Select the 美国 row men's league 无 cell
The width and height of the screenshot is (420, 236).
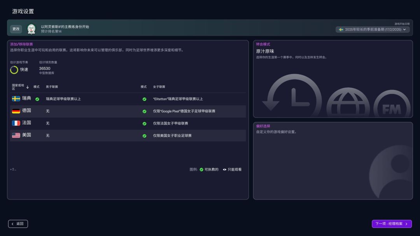[48, 136]
